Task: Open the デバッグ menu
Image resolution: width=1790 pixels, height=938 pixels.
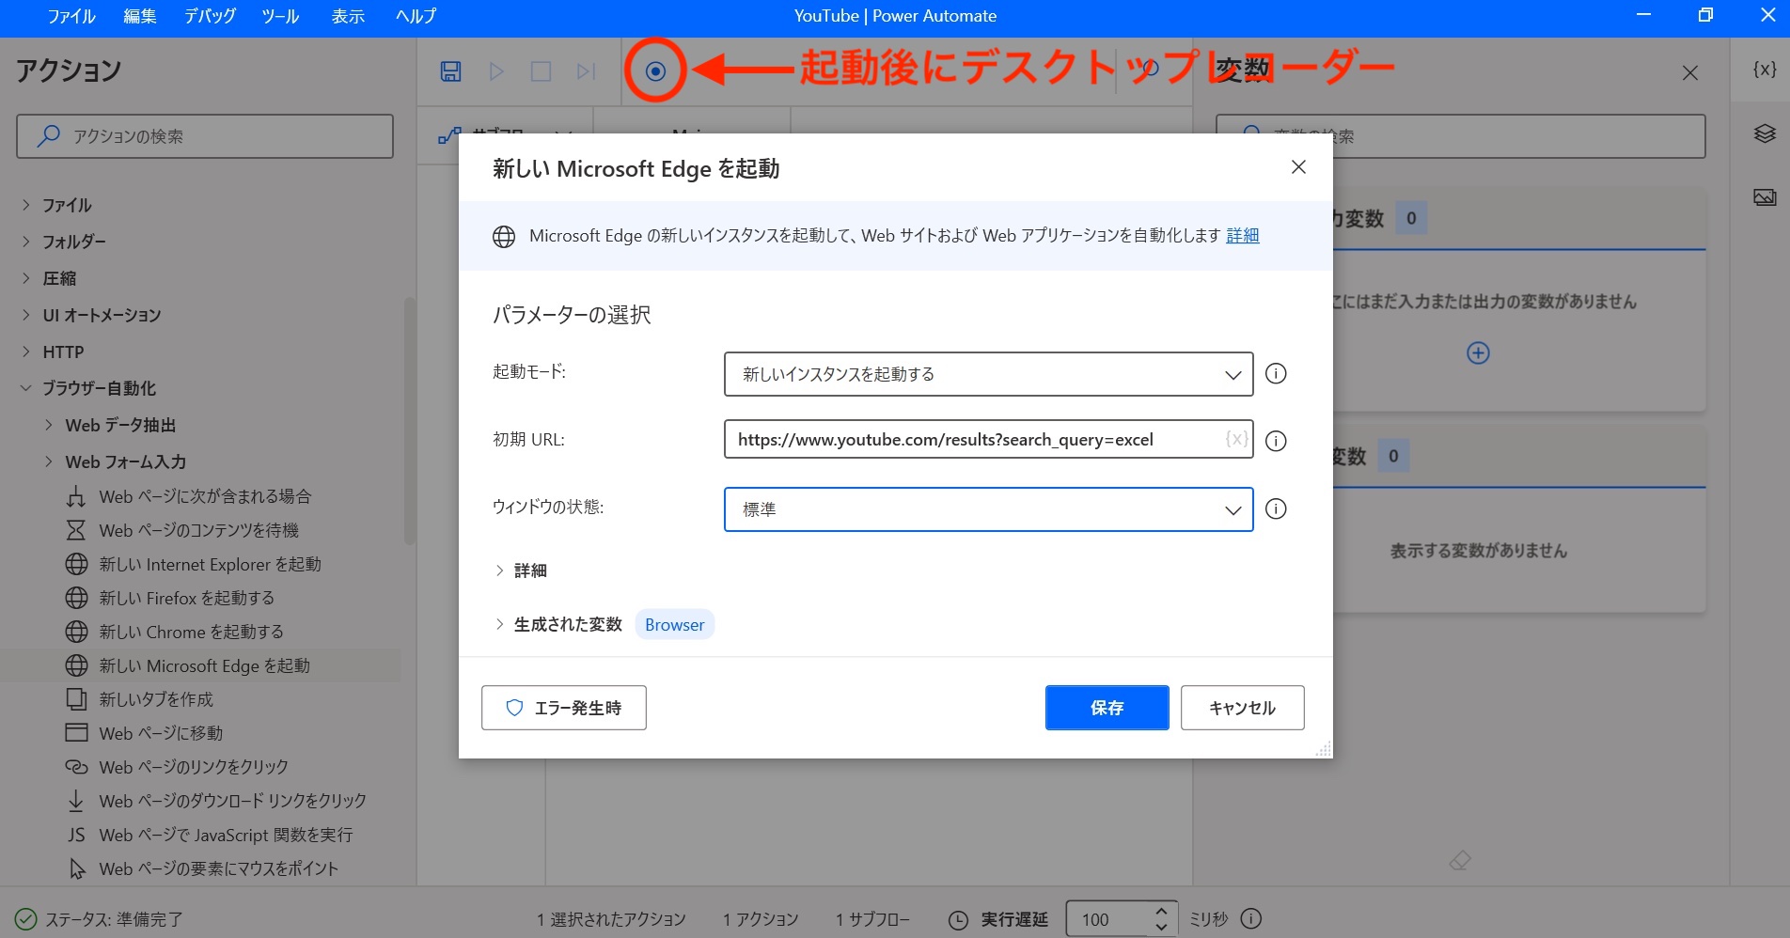Action: click(x=211, y=16)
